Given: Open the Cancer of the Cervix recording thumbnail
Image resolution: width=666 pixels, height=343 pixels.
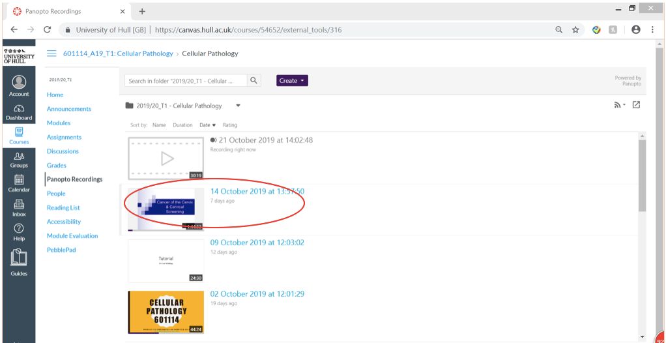Looking at the screenshot, I should pos(166,209).
